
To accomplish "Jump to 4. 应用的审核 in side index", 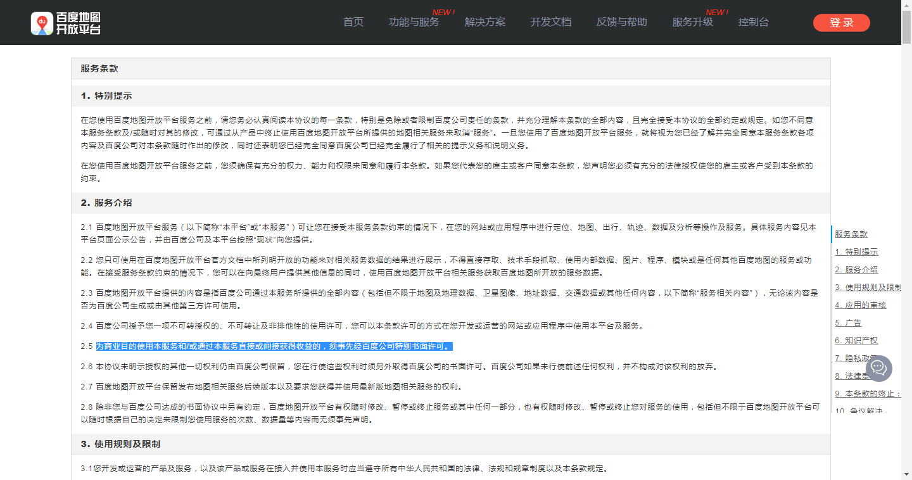I will tap(861, 305).
